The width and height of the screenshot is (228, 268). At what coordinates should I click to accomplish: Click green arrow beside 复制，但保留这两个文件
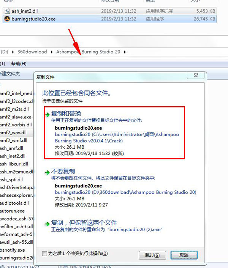[x=47, y=223]
